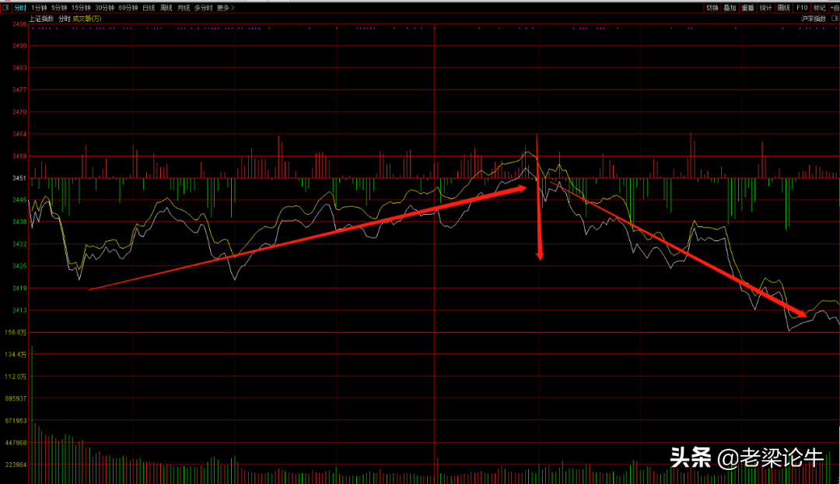Click the 沪深指数 label
The height and width of the screenshot is (484, 840).
[x=814, y=19]
